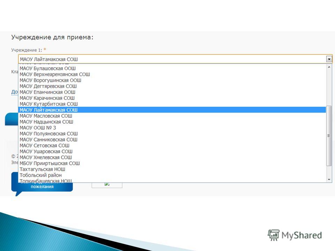Select МАОУ Кутарбитская СОШ option
Screen dimensions: 335x251
172,104
